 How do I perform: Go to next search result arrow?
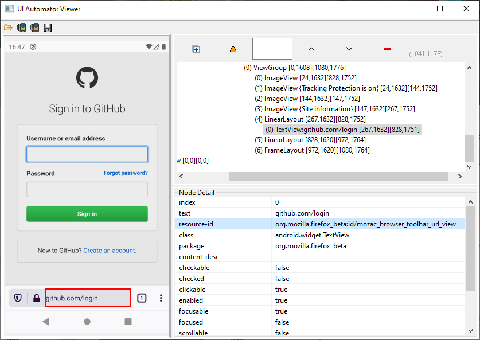[x=349, y=49]
